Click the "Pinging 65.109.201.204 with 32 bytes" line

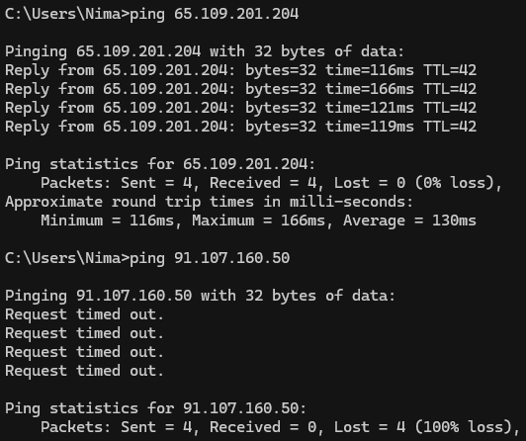(x=205, y=52)
